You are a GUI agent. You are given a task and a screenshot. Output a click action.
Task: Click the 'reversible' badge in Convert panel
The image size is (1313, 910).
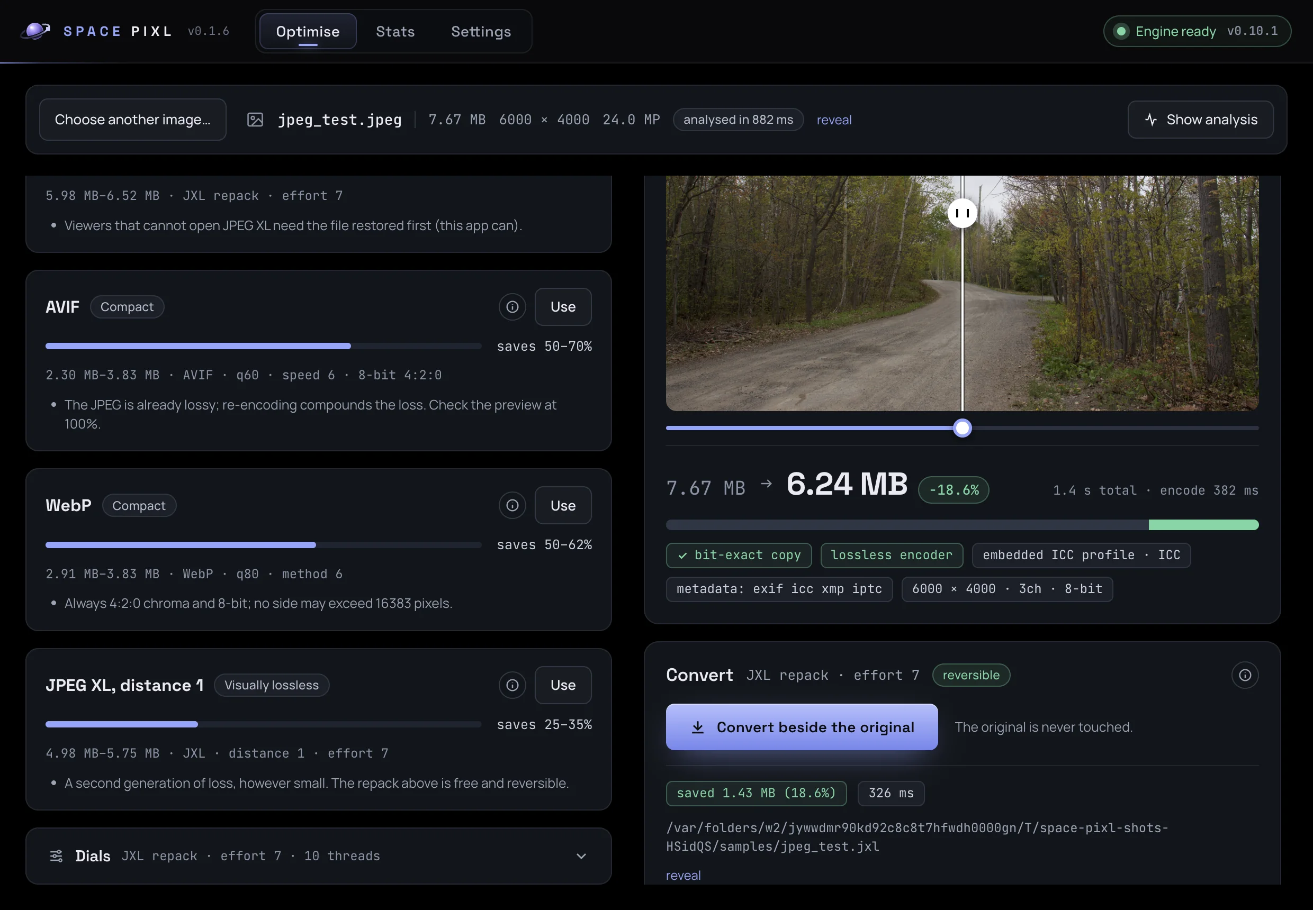[970, 675]
